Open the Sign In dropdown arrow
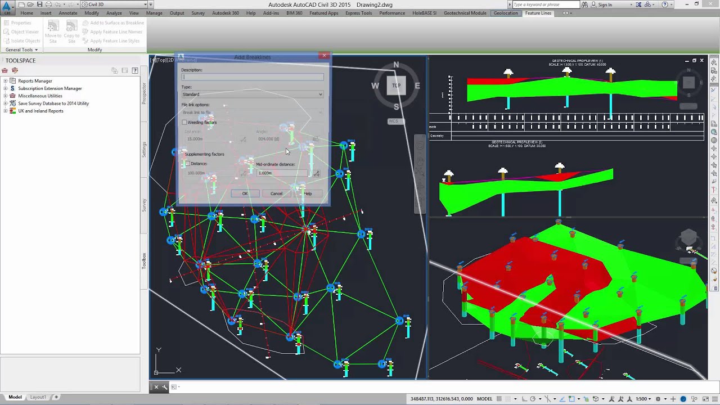Screen dimensions: 720x405 point(631,4)
